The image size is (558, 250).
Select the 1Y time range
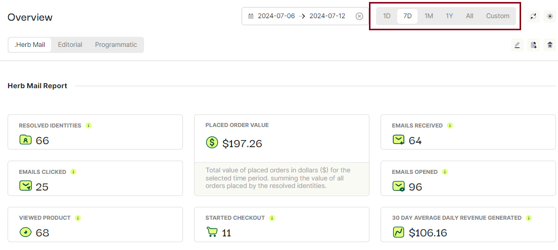(x=449, y=16)
